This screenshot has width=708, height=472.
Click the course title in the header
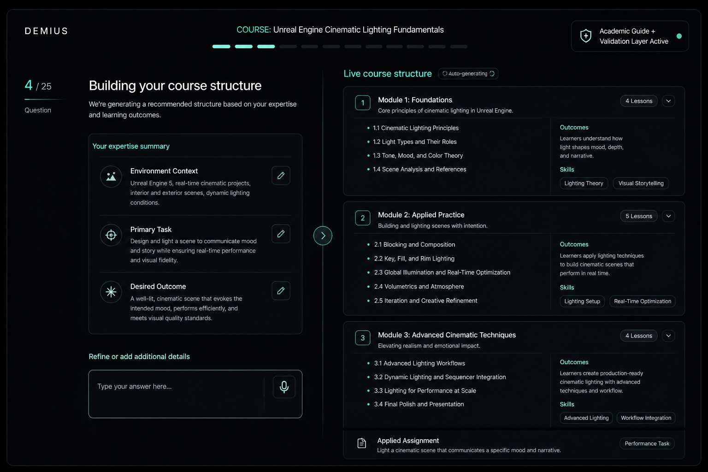340,30
